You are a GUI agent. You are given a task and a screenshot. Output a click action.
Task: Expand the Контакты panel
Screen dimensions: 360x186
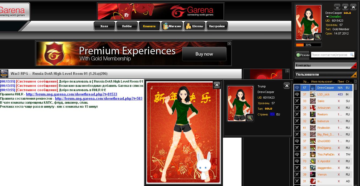(326, 65)
